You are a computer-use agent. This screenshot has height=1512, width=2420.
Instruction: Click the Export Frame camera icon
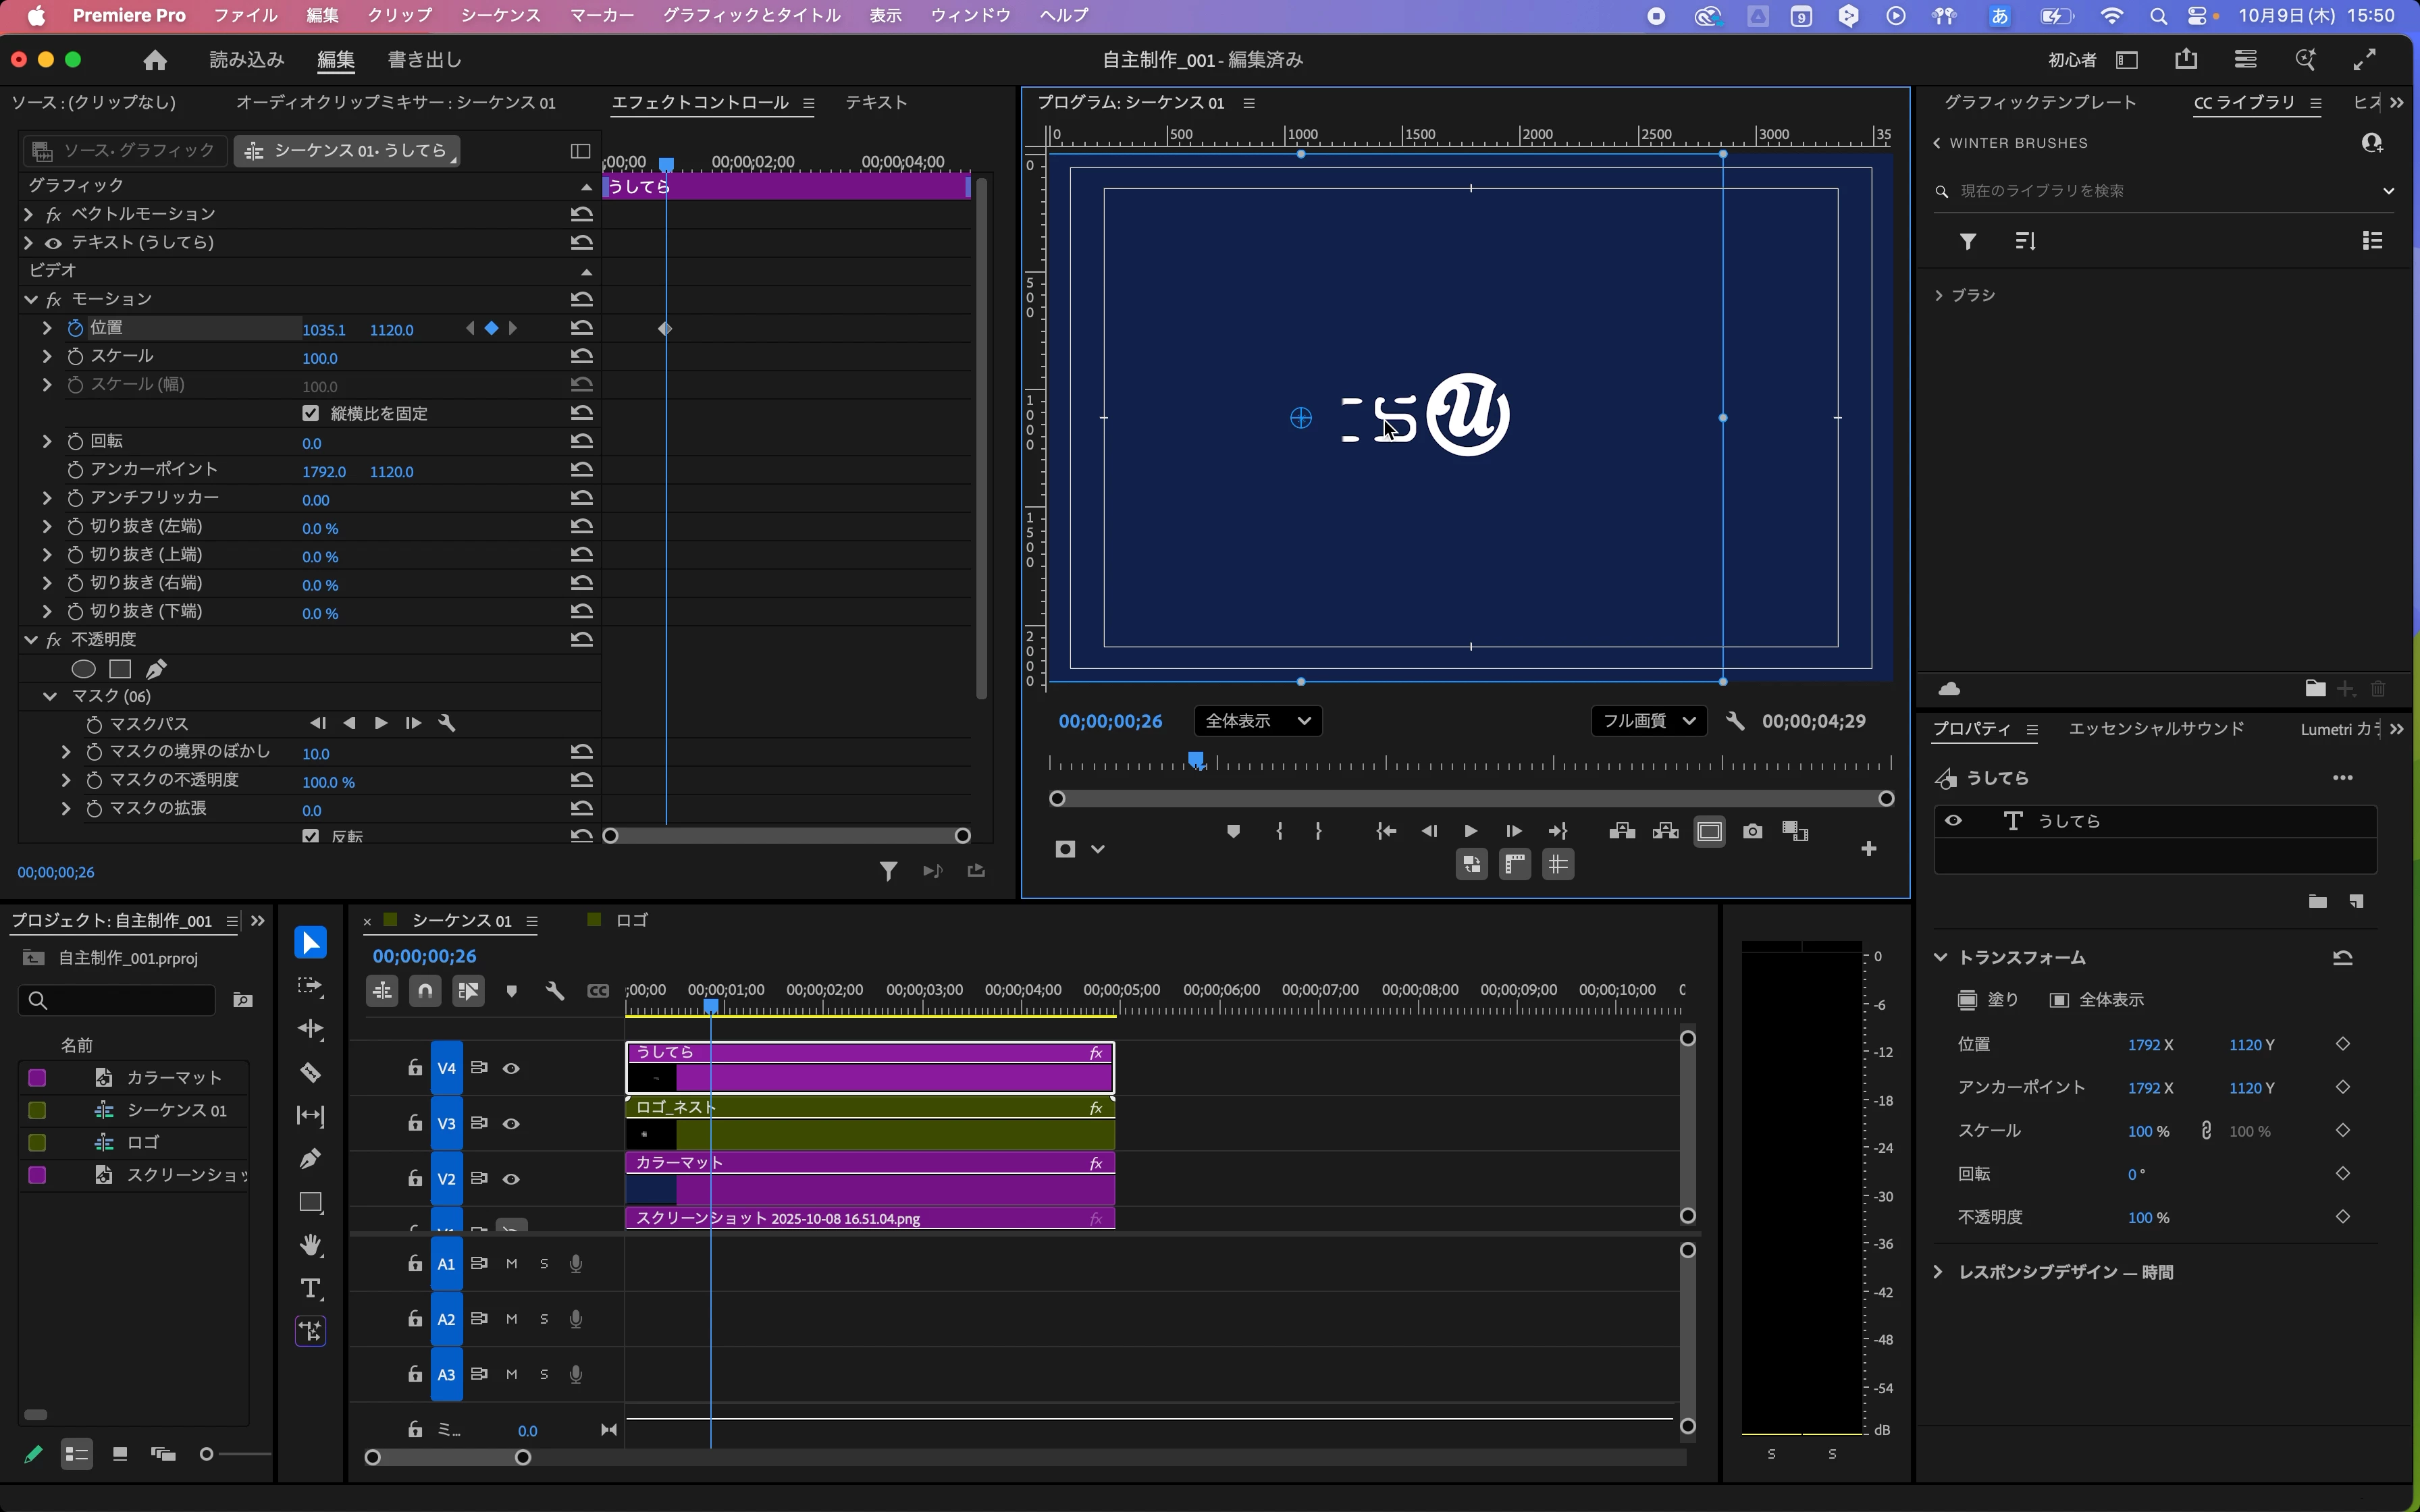point(1752,831)
